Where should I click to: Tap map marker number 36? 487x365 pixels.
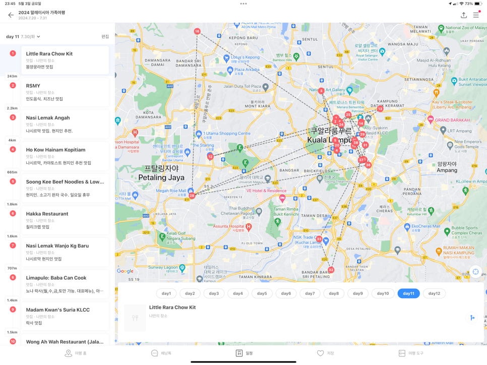point(368,165)
